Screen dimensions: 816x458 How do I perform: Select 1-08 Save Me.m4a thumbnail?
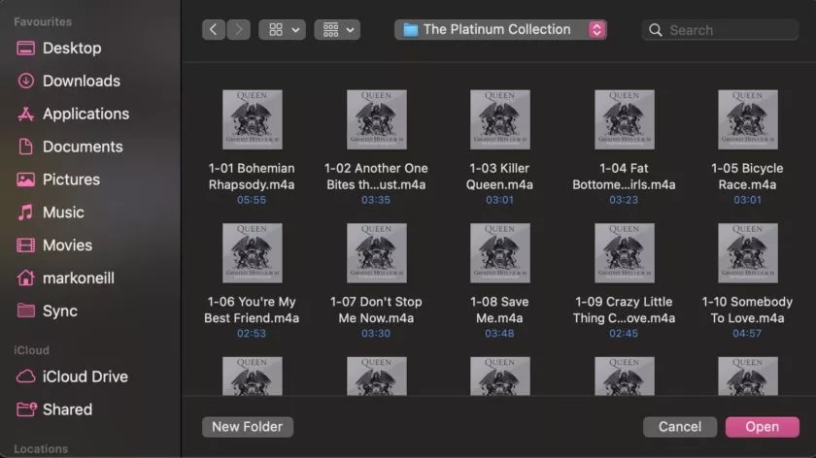pos(500,253)
